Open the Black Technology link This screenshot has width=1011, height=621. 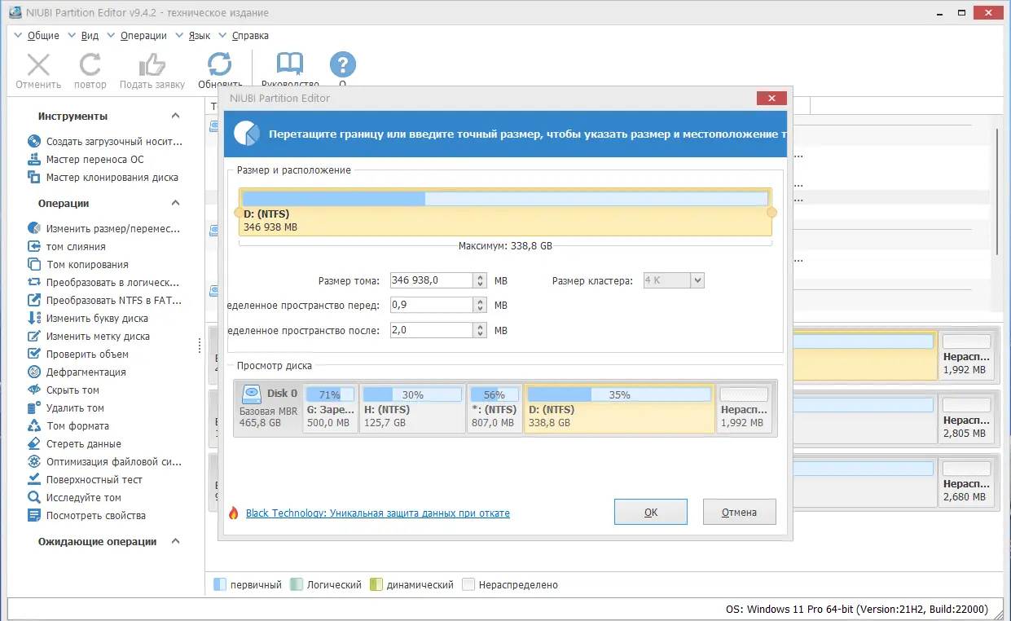point(378,513)
